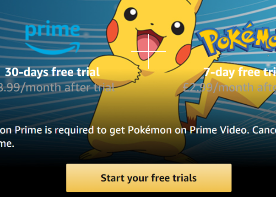Viewport: 276px width, 197px height.
Task: Click Pikachu's small black nose
Action: 152,24
